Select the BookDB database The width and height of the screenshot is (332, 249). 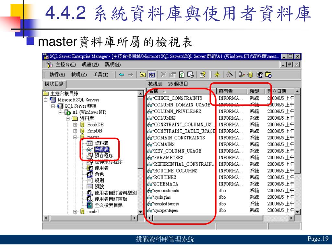[95, 125]
